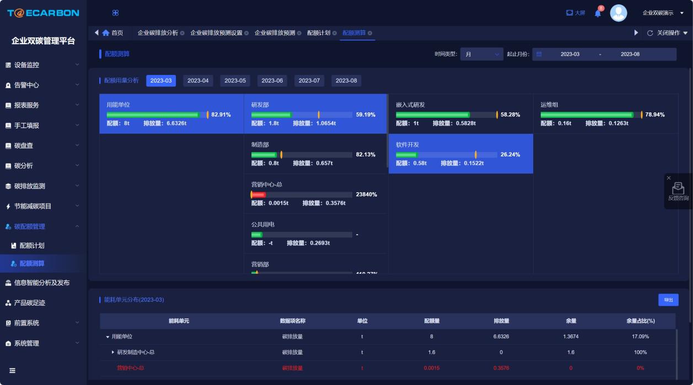
Task: Click the four-squares app grid icon
Action: coord(115,13)
